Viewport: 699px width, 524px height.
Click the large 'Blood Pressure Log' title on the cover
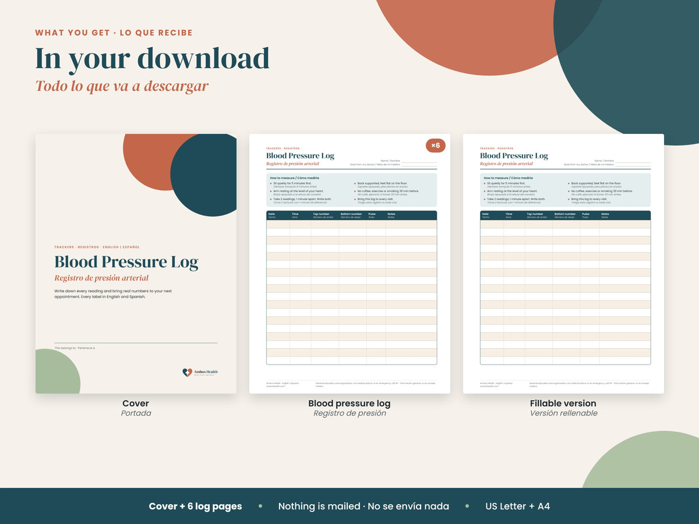click(126, 262)
